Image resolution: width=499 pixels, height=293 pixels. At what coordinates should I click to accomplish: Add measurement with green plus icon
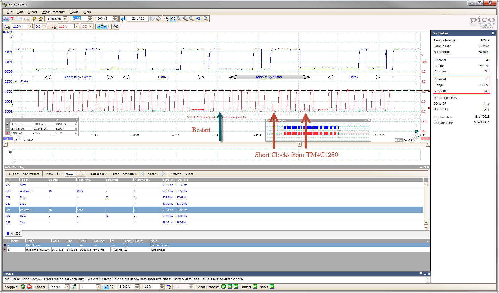click(224, 287)
